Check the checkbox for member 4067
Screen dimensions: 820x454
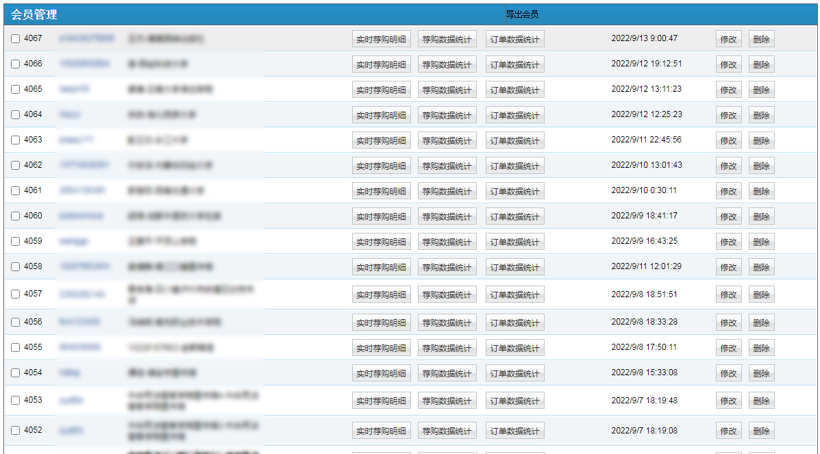pyautogui.click(x=16, y=39)
